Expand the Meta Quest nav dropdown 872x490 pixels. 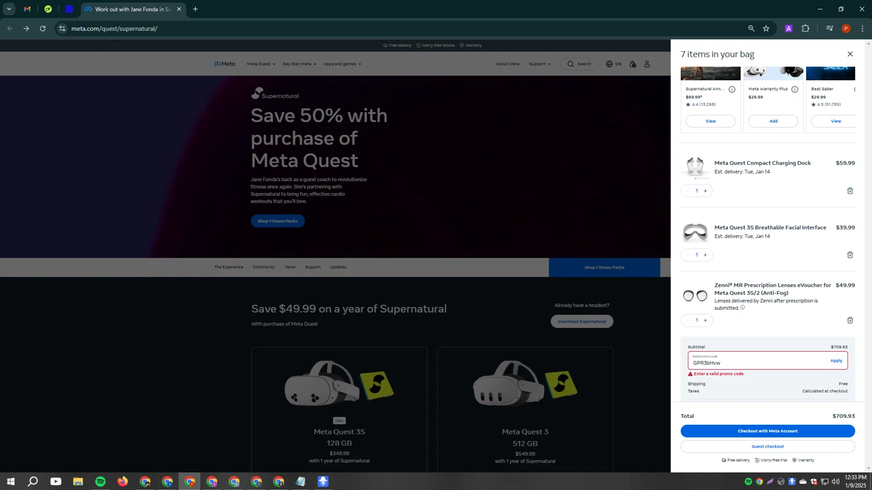click(x=261, y=64)
